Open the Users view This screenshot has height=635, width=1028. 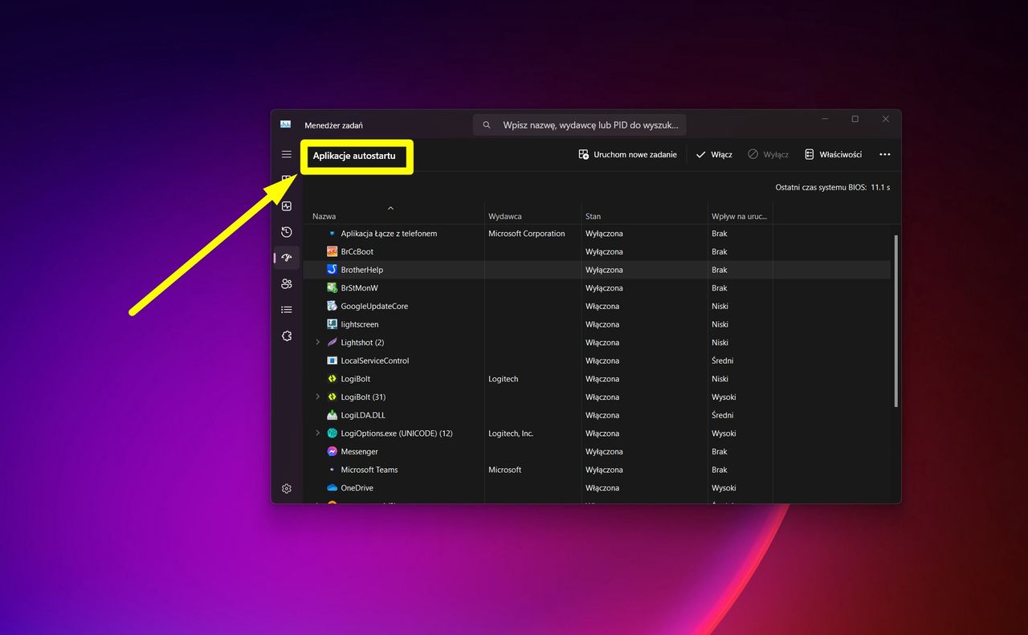point(287,283)
